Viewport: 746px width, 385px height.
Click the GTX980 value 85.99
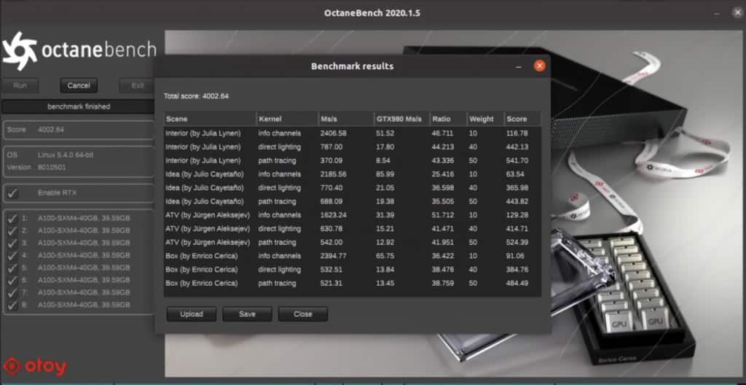[x=386, y=174]
